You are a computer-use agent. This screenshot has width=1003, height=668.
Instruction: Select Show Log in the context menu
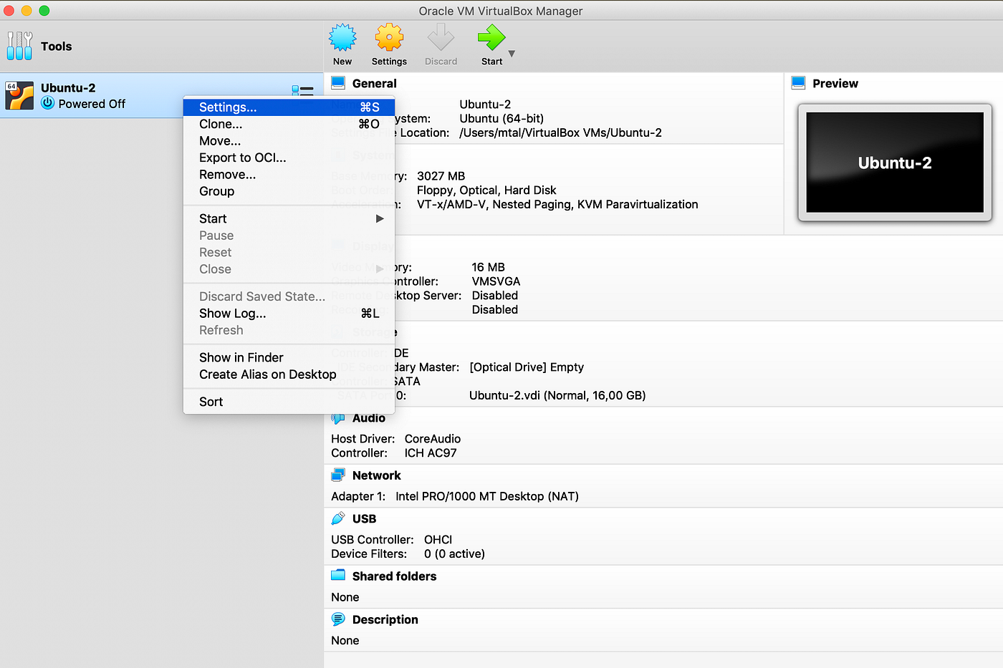pyautogui.click(x=232, y=313)
